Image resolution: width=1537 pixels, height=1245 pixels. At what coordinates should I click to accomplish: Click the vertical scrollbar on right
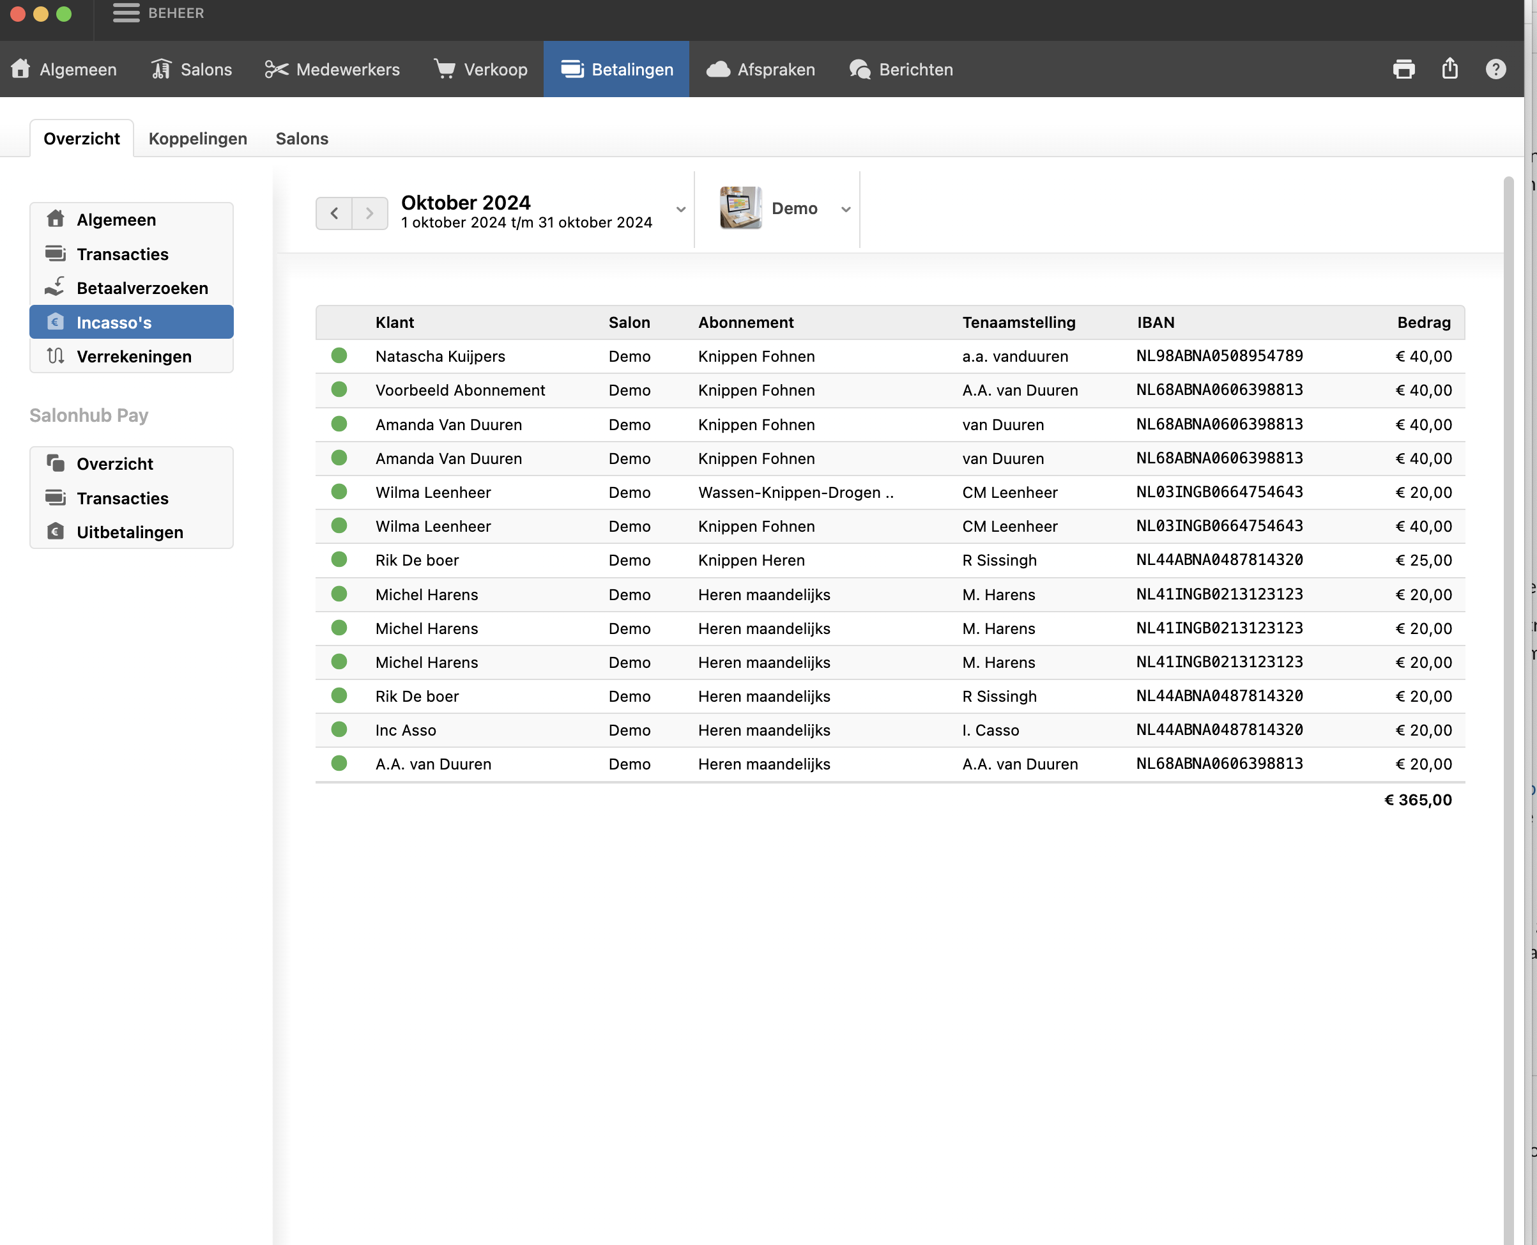point(1508,646)
